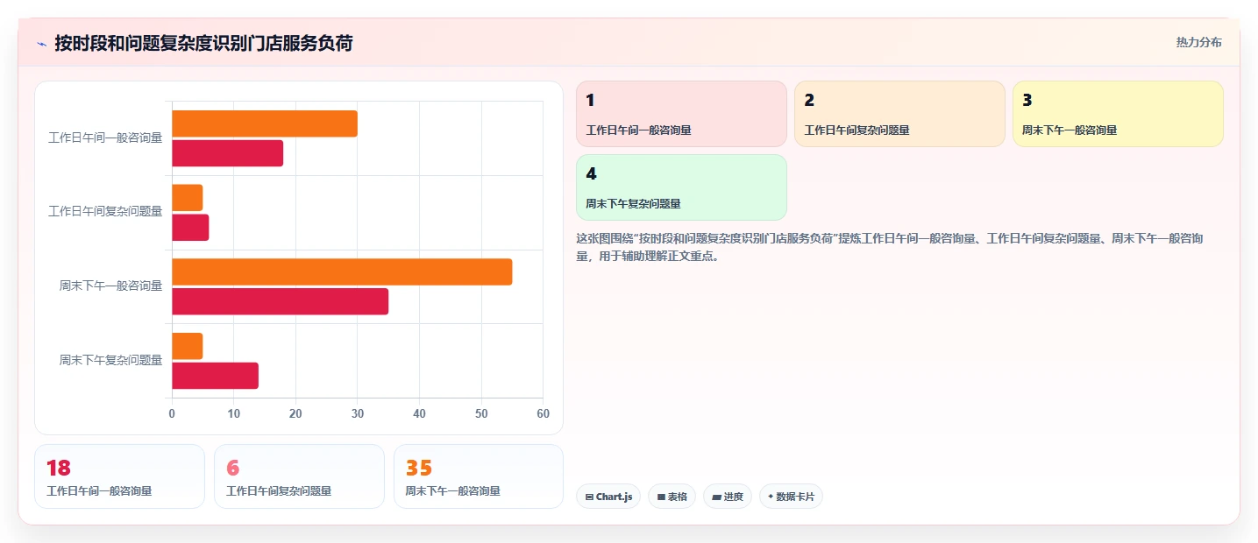Click the red bar for 周末下午一般咨询量

tap(280, 301)
